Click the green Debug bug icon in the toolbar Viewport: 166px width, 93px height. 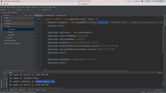[x=26, y=10]
